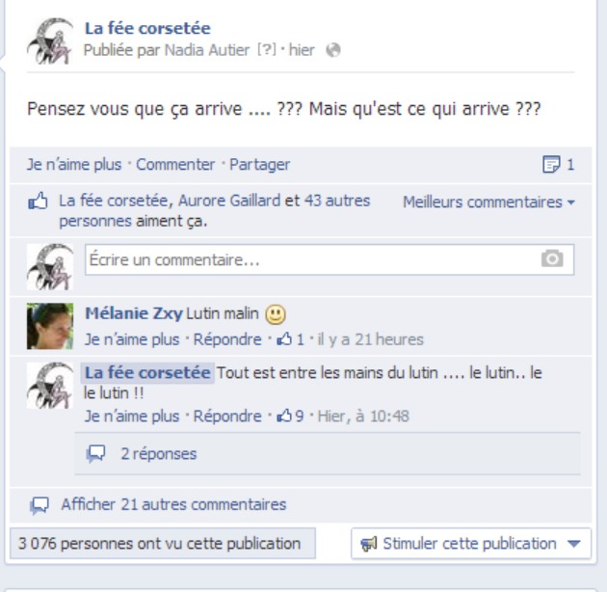
Task: Toggle Je n'aime plus on Mélanie Zxy's comment
Action: coord(132,339)
